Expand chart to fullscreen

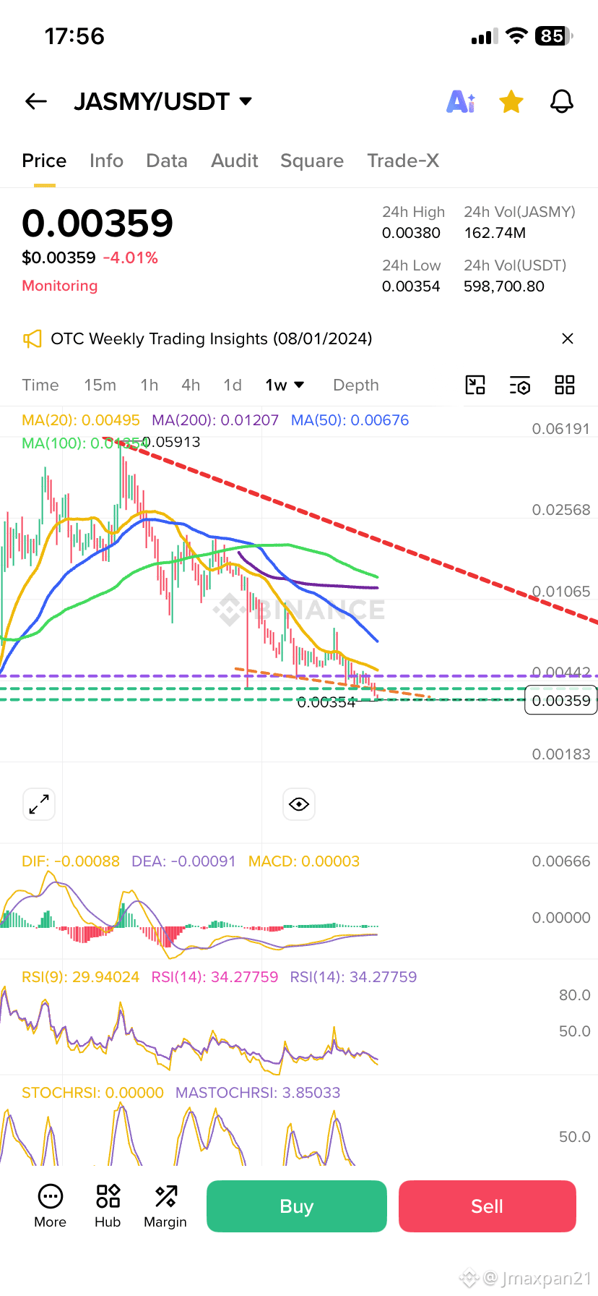tap(39, 804)
